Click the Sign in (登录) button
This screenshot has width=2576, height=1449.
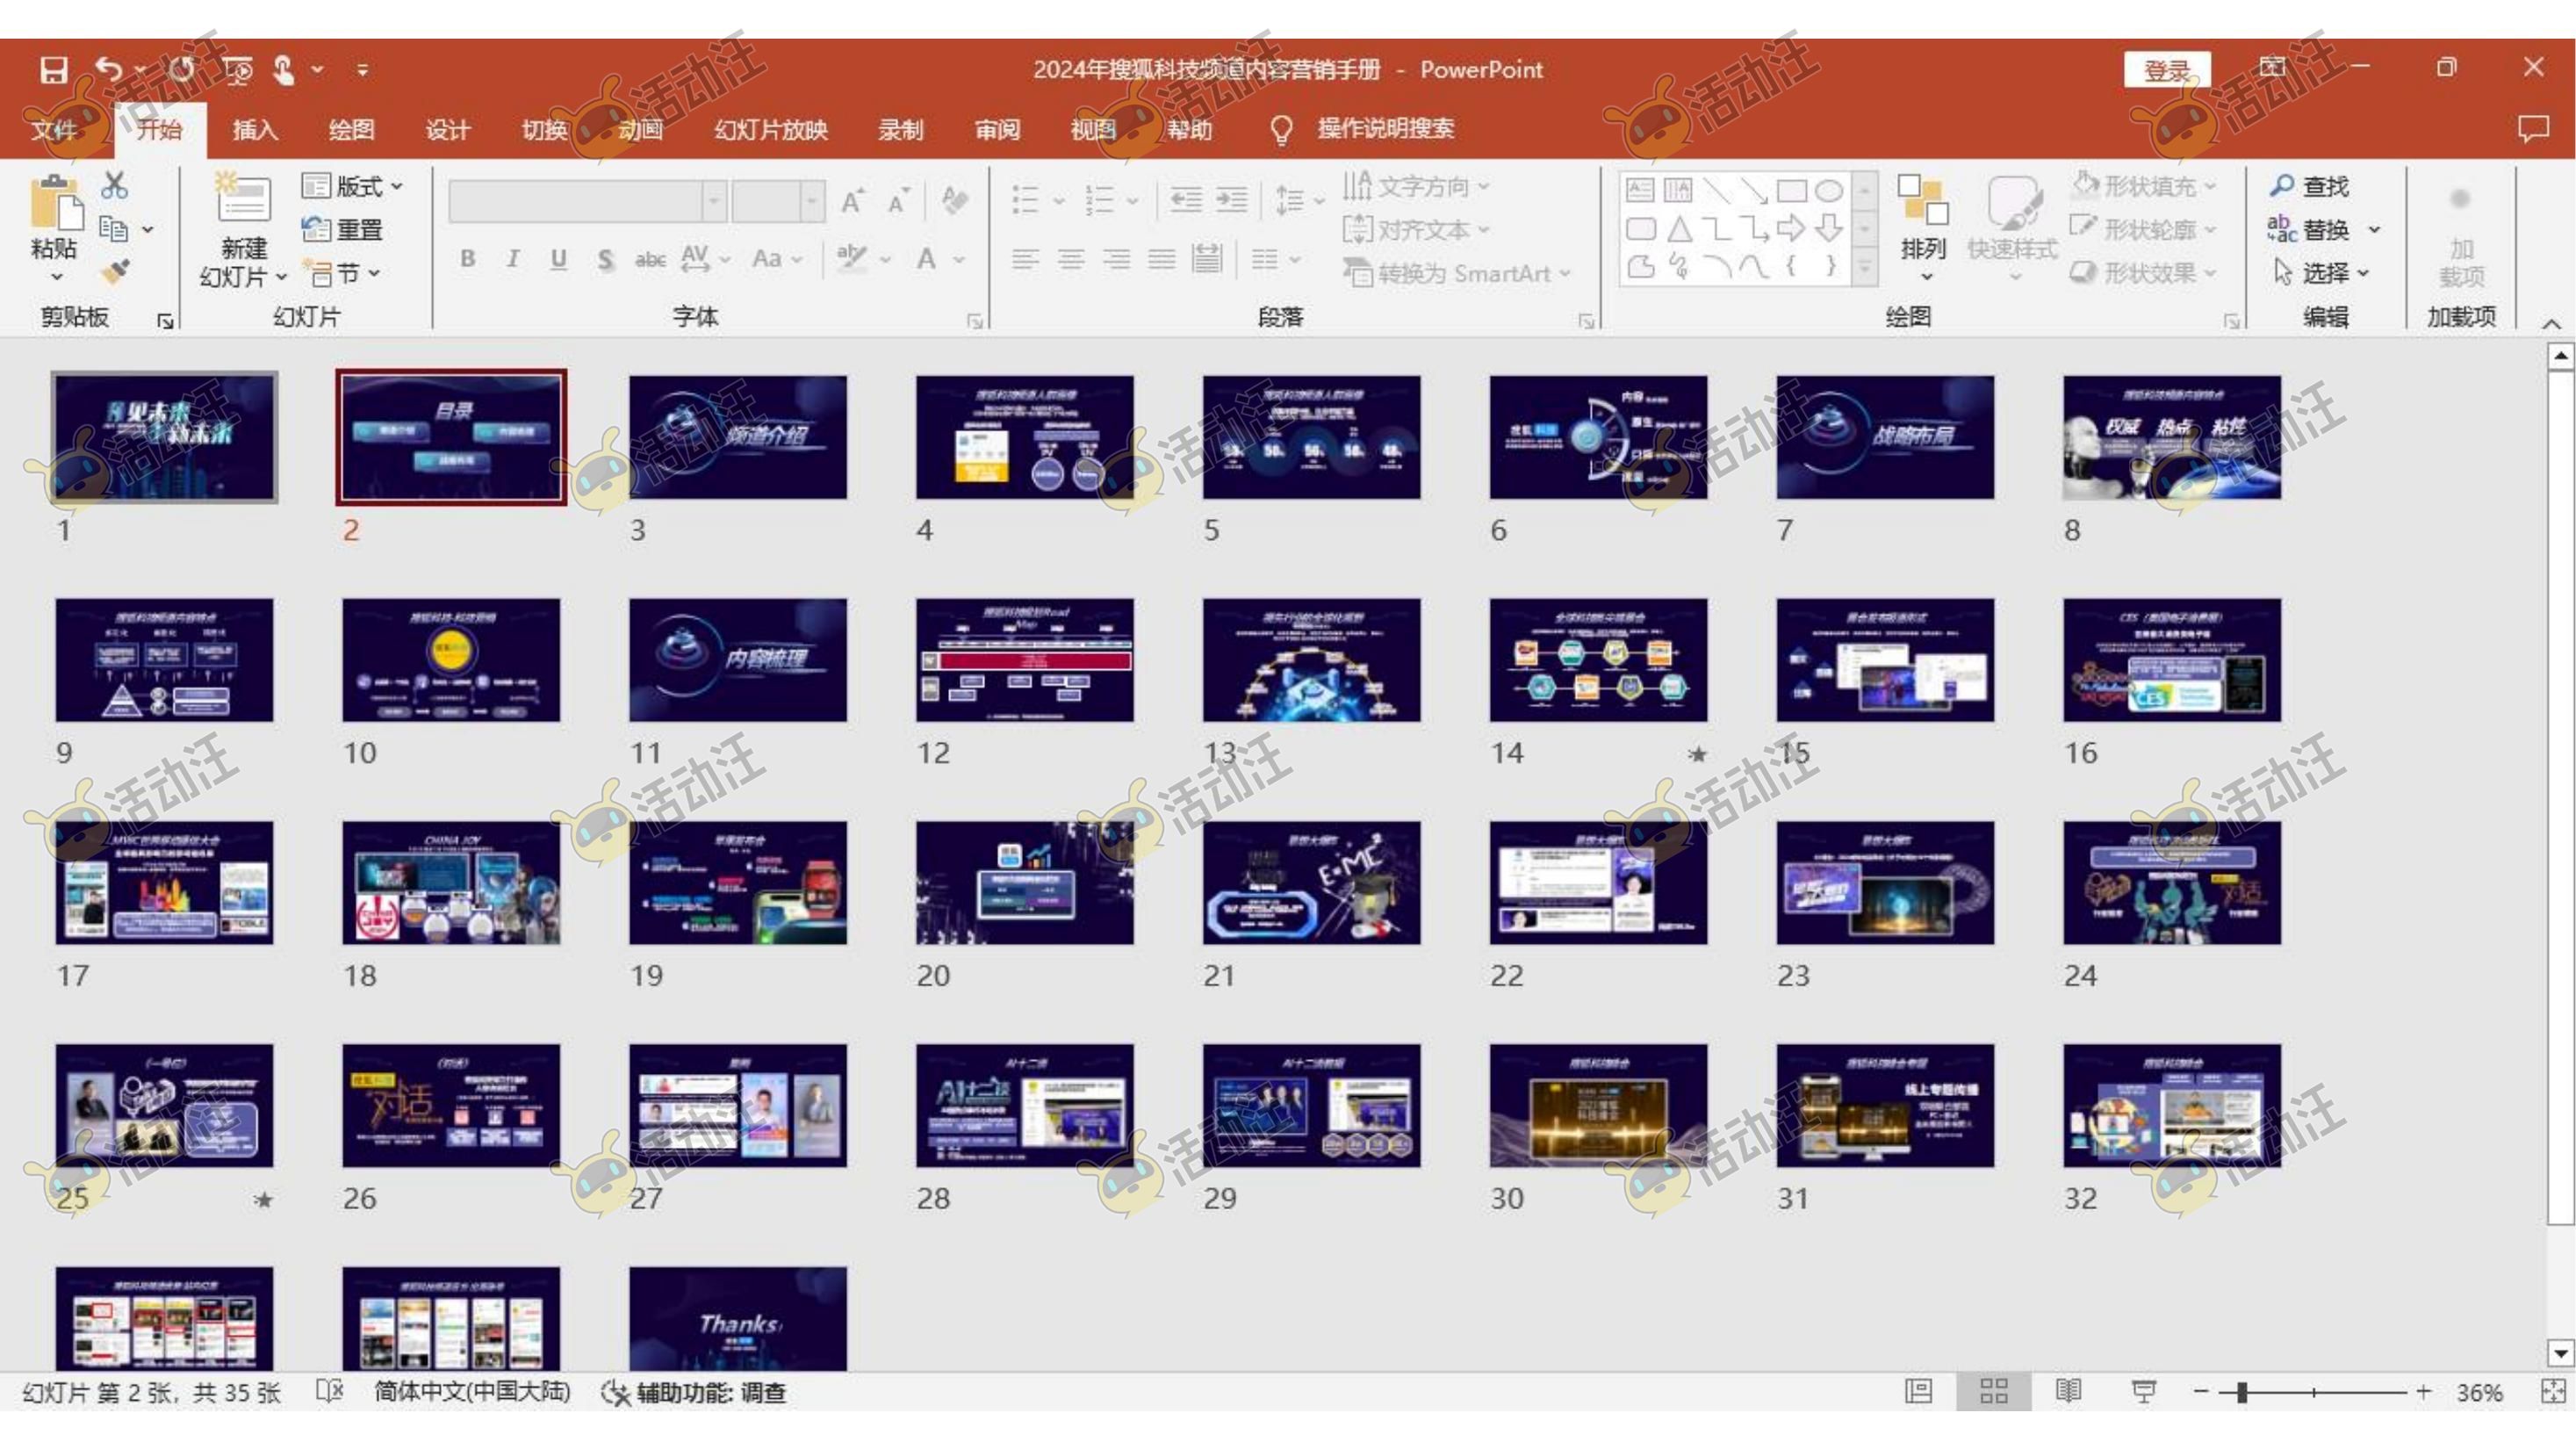pyautogui.click(x=2167, y=70)
